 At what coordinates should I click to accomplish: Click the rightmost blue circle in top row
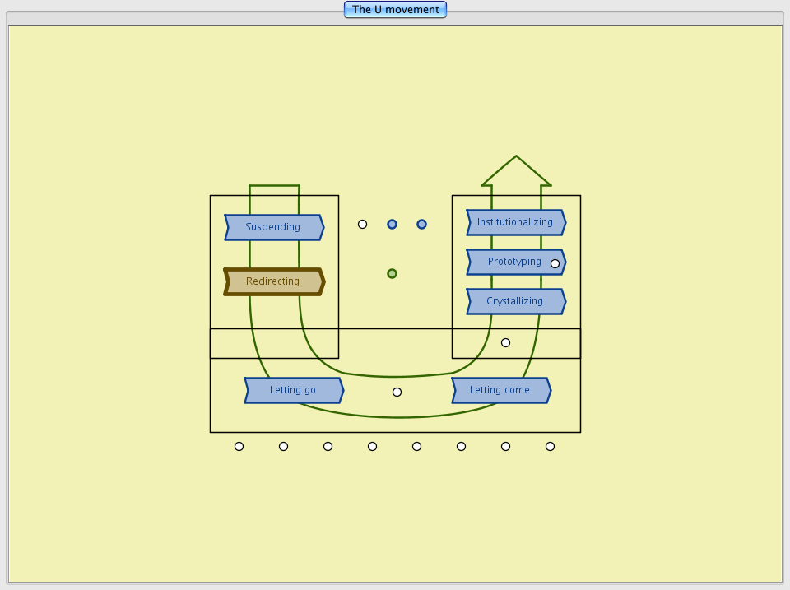pyautogui.click(x=421, y=224)
